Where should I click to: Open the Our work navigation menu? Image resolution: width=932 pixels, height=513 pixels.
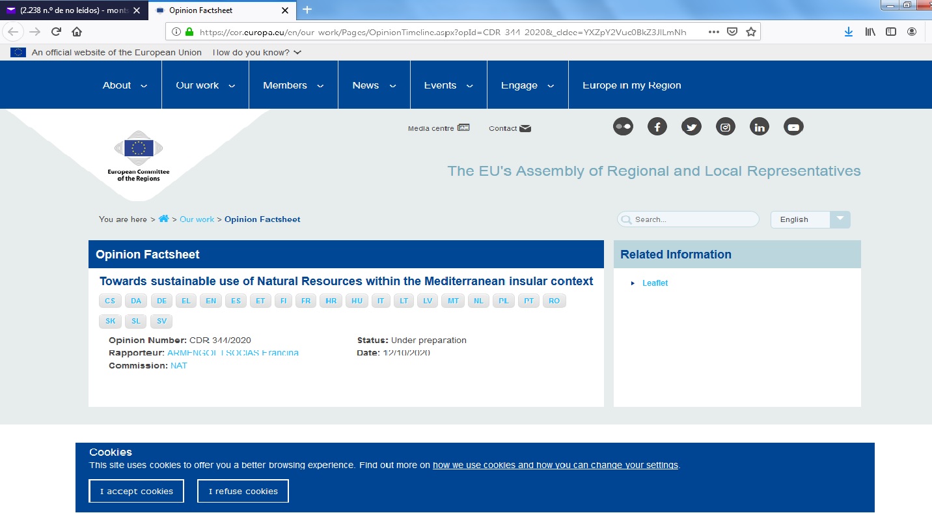coord(205,85)
